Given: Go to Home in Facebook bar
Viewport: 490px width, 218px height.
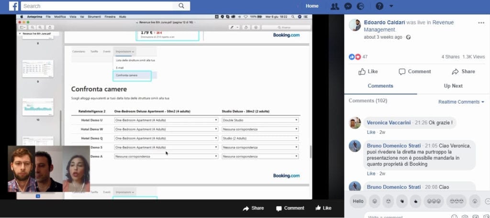Looking at the screenshot, I should [312, 6].
